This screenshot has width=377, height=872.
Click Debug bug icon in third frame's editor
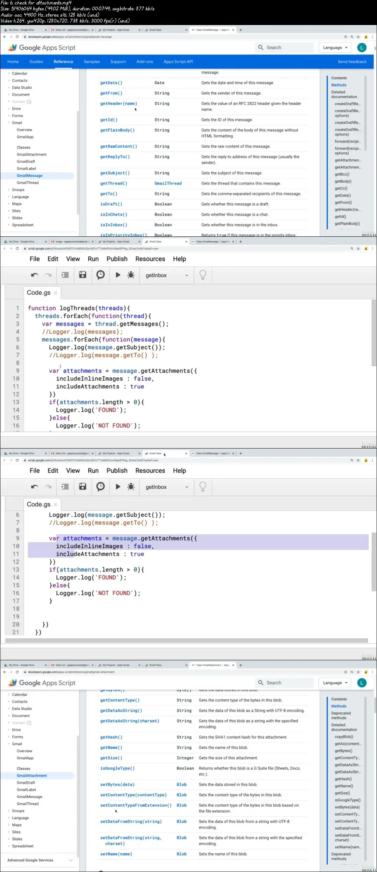(x=131, y=486)
